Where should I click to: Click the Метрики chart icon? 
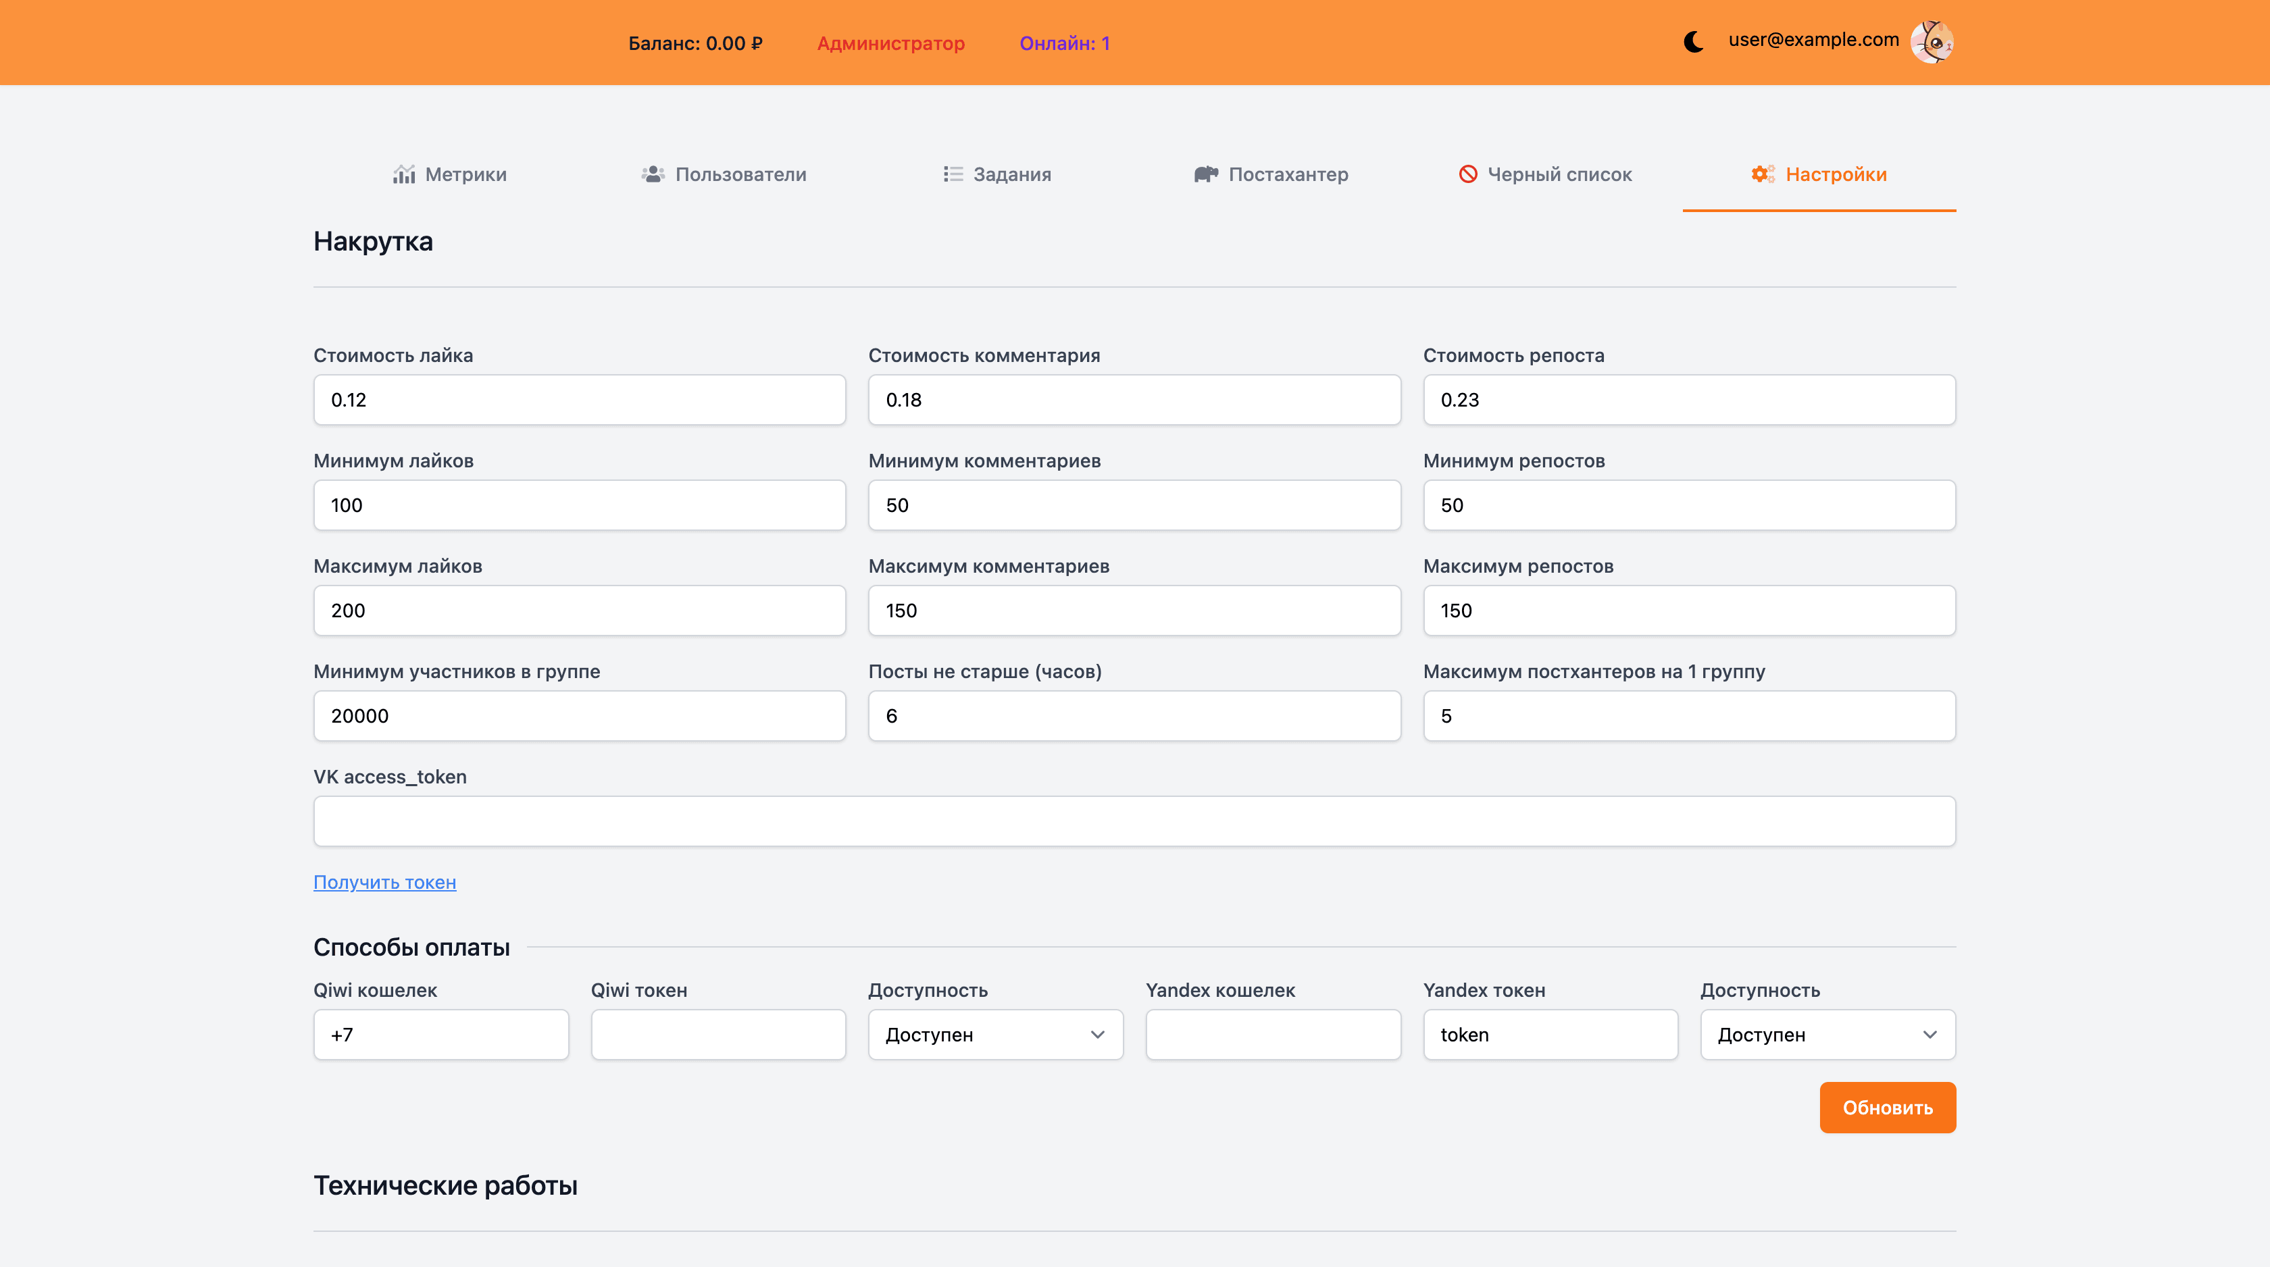click(403, 174)
